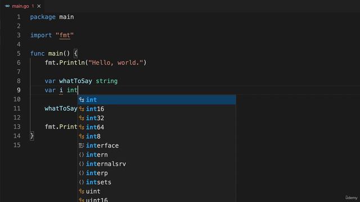Choose the int16 suggestion
Image resolution: width=360 pixels, height=202 pixels.
(x=157, y=109)
